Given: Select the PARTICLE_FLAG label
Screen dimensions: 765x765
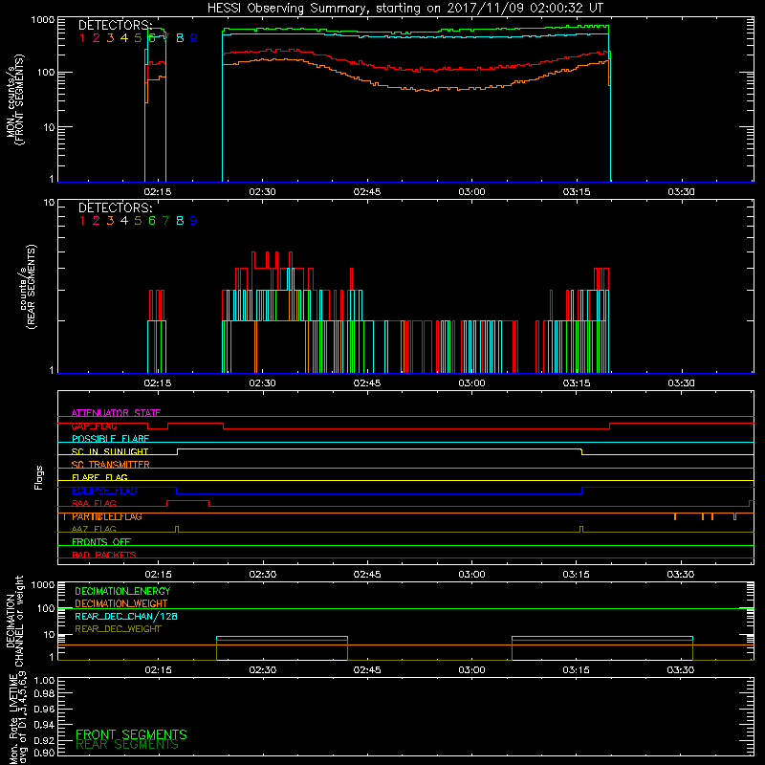Looking at the screenshot, I should (x=107, y=516).
